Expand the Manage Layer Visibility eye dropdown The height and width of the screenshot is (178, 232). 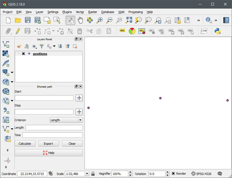tap(34, 47)
